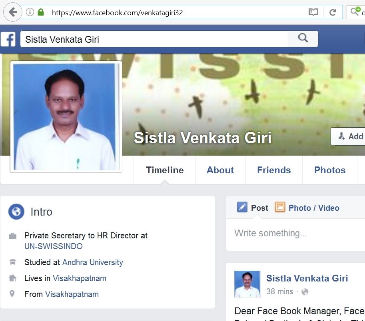Open the large profile picture
The width and height of the screenshot is (365, 321).
tap(66, 117)
